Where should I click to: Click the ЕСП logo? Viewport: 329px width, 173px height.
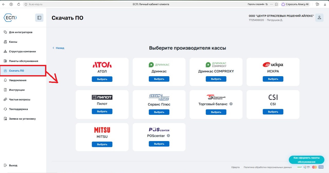click(10, 18)
